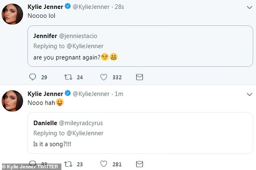Click the verified badge on first tweet
Screen dimensions: 256x170
(68, 7)
